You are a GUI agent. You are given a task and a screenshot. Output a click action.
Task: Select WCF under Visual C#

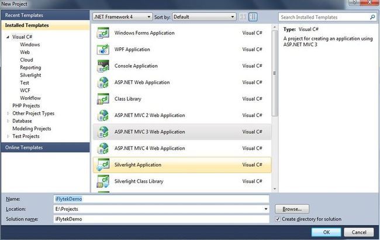pos(25,90)
